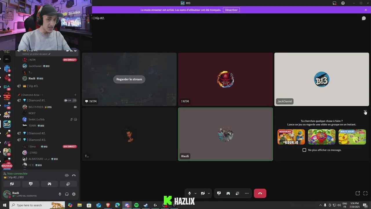Dismiss the streamer mode banner
This screenshot has height=209, width=371.
pyautogui.click(x=366, y=10)
